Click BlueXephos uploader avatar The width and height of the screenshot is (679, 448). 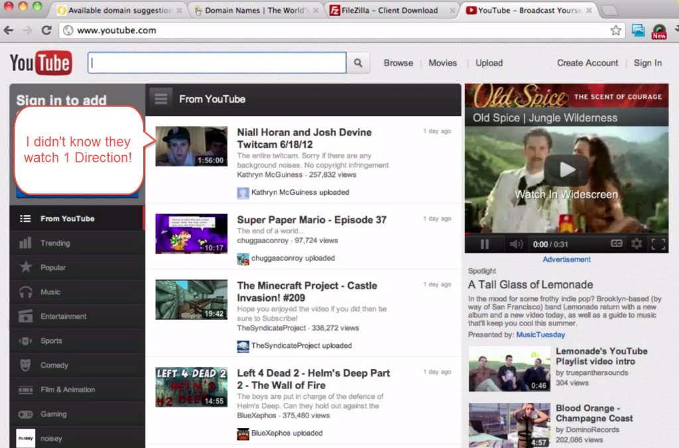pyautogui.click(x=243, y=433)
